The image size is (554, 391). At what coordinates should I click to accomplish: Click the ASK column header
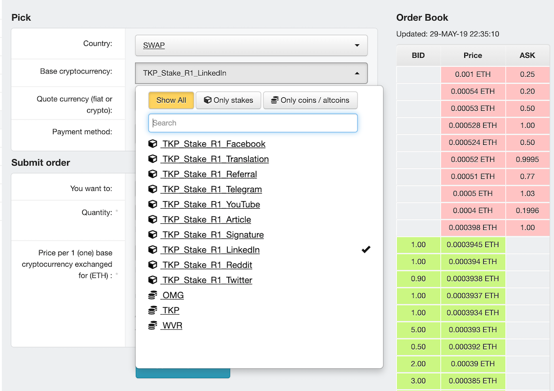point(527,56)
